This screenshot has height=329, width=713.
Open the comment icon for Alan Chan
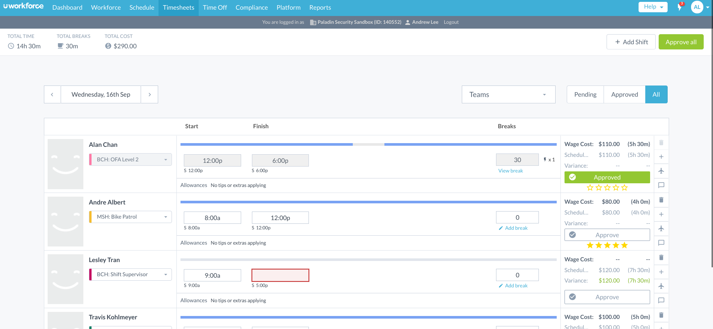click(661, 185)
